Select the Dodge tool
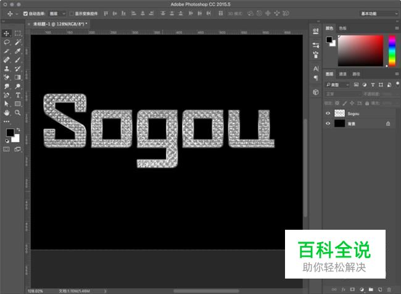Viewport: 401px width, 294px height. point(18,86)
